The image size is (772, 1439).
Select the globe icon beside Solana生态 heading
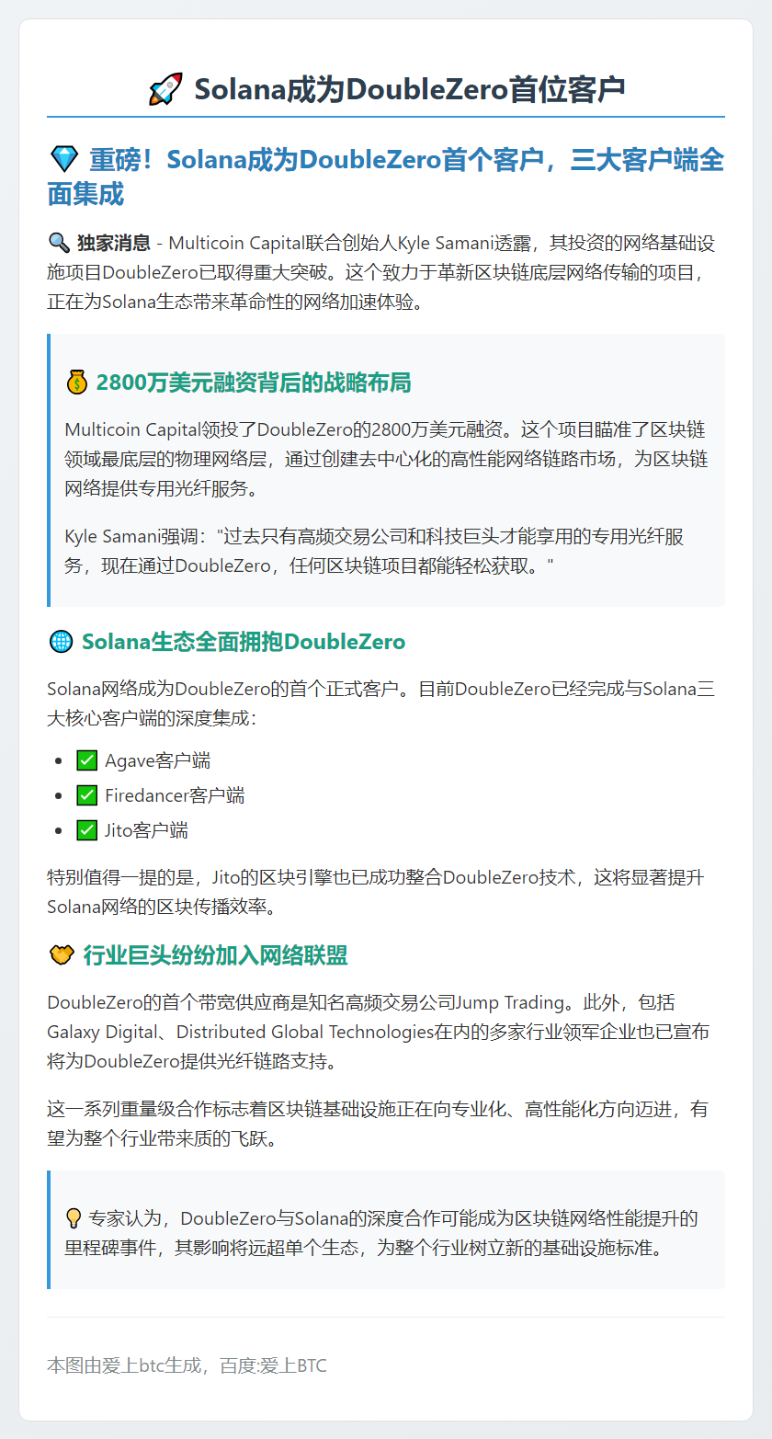pos(60,641)
